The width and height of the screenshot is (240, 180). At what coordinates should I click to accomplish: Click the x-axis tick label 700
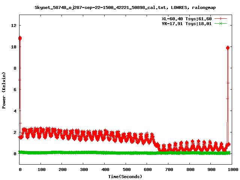point(169,169)
